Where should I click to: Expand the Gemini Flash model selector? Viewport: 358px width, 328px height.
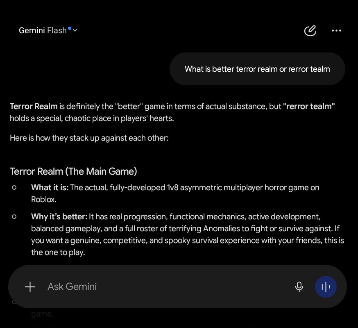coord(48,30)
